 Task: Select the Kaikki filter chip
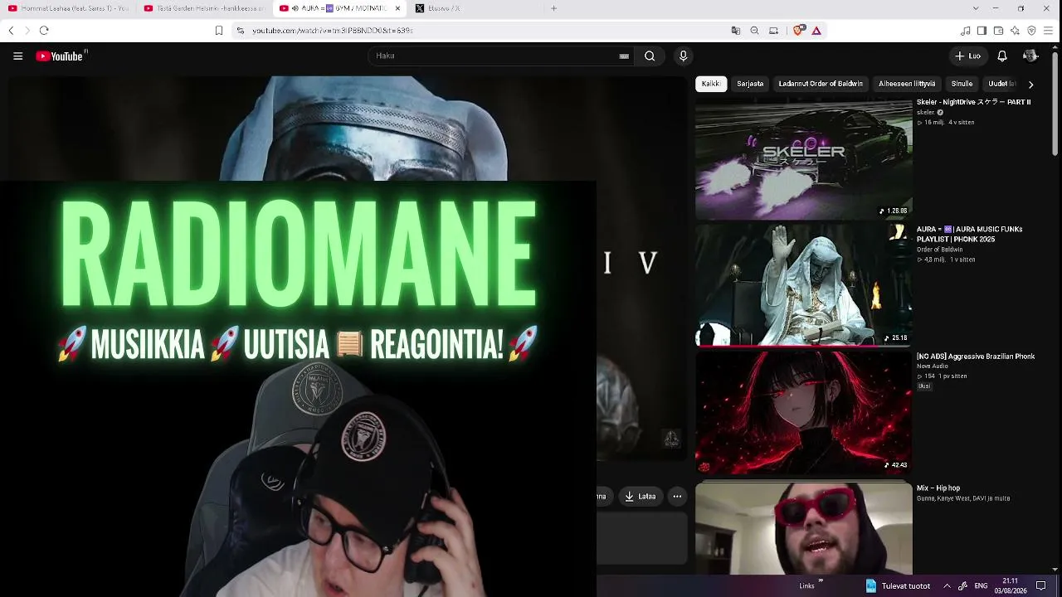click(711, 84)
